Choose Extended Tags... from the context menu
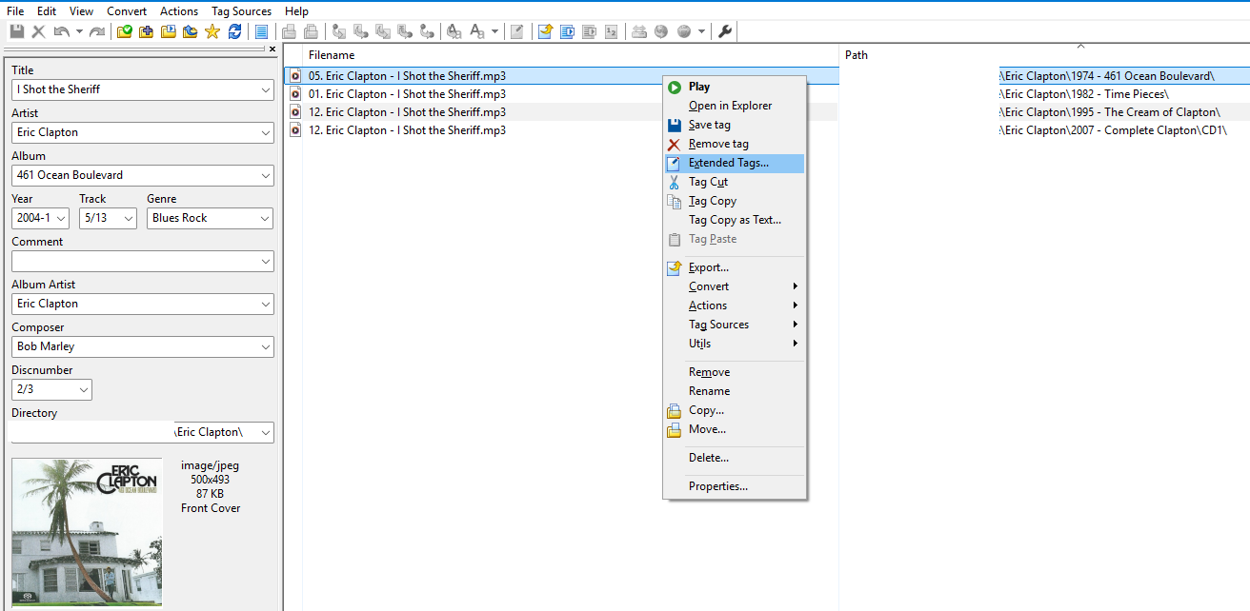Viewport: 1250px width, 611px height. pyautogui.click(x=728, y=163)
